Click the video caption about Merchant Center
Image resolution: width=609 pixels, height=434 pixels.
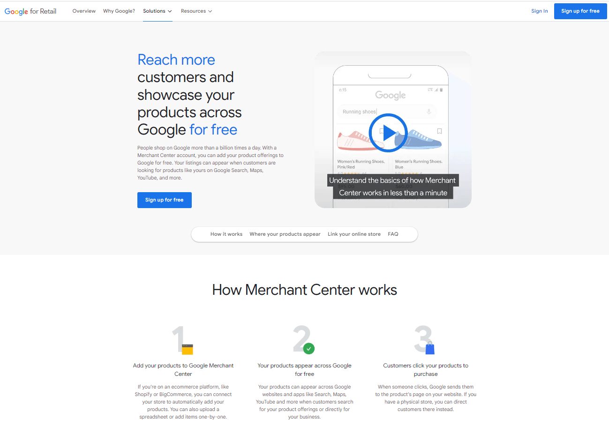click(x=392, y=187)
